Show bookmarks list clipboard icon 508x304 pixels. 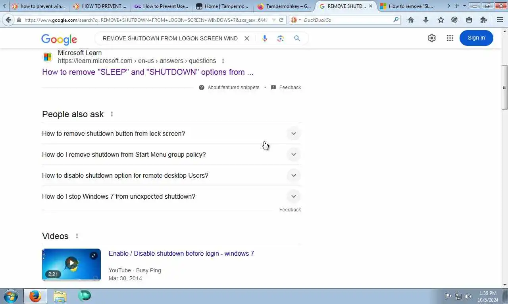[x=469, y=20]
